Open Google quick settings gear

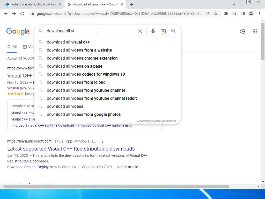click(243, 31)
